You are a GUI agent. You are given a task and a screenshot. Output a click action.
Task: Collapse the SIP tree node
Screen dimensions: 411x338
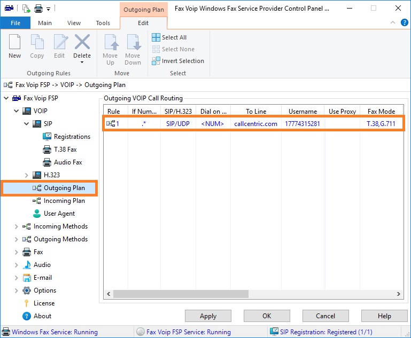coord(27,124)
